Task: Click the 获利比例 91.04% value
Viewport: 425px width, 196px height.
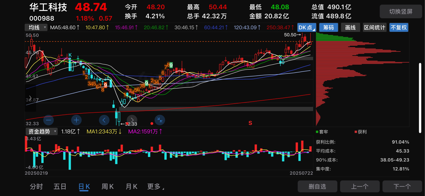Action: tap(400, 142)
